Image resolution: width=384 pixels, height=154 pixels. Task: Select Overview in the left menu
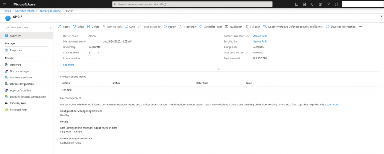(x=27, y=36)
